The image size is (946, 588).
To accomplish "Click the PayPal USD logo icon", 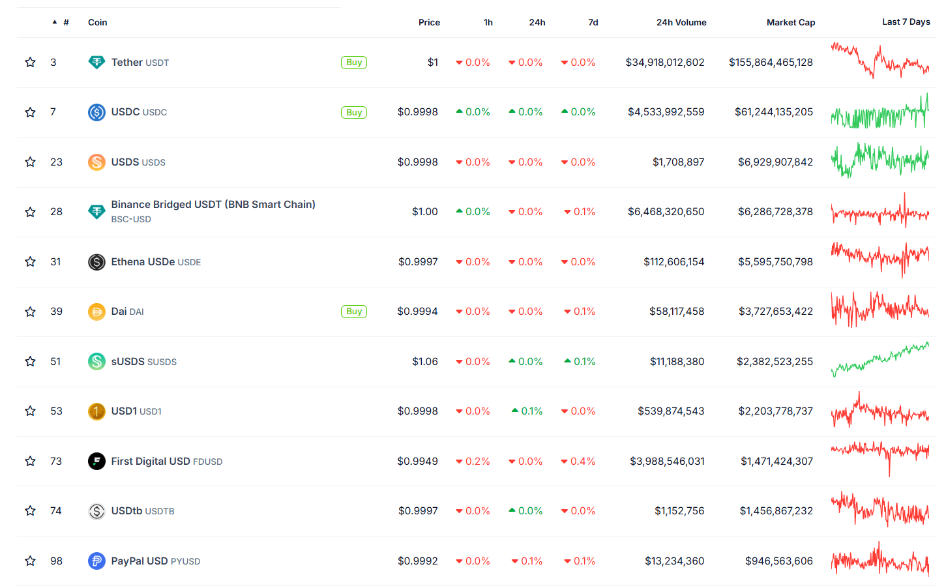I will click(96, 561).
